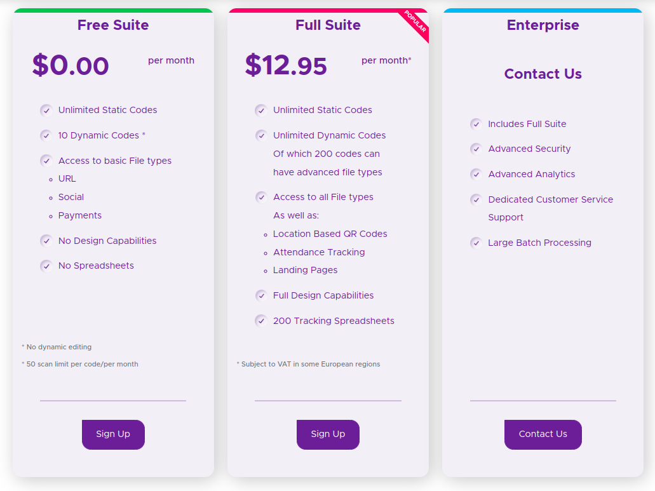Click checkmark icon next to Advanced Security

click(476, 149)
